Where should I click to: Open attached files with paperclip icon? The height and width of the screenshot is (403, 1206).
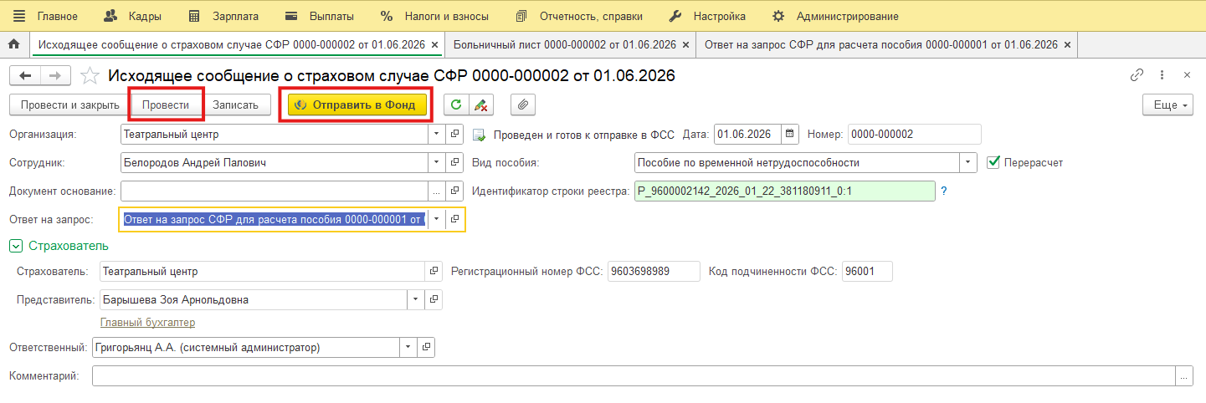point(522,105)
